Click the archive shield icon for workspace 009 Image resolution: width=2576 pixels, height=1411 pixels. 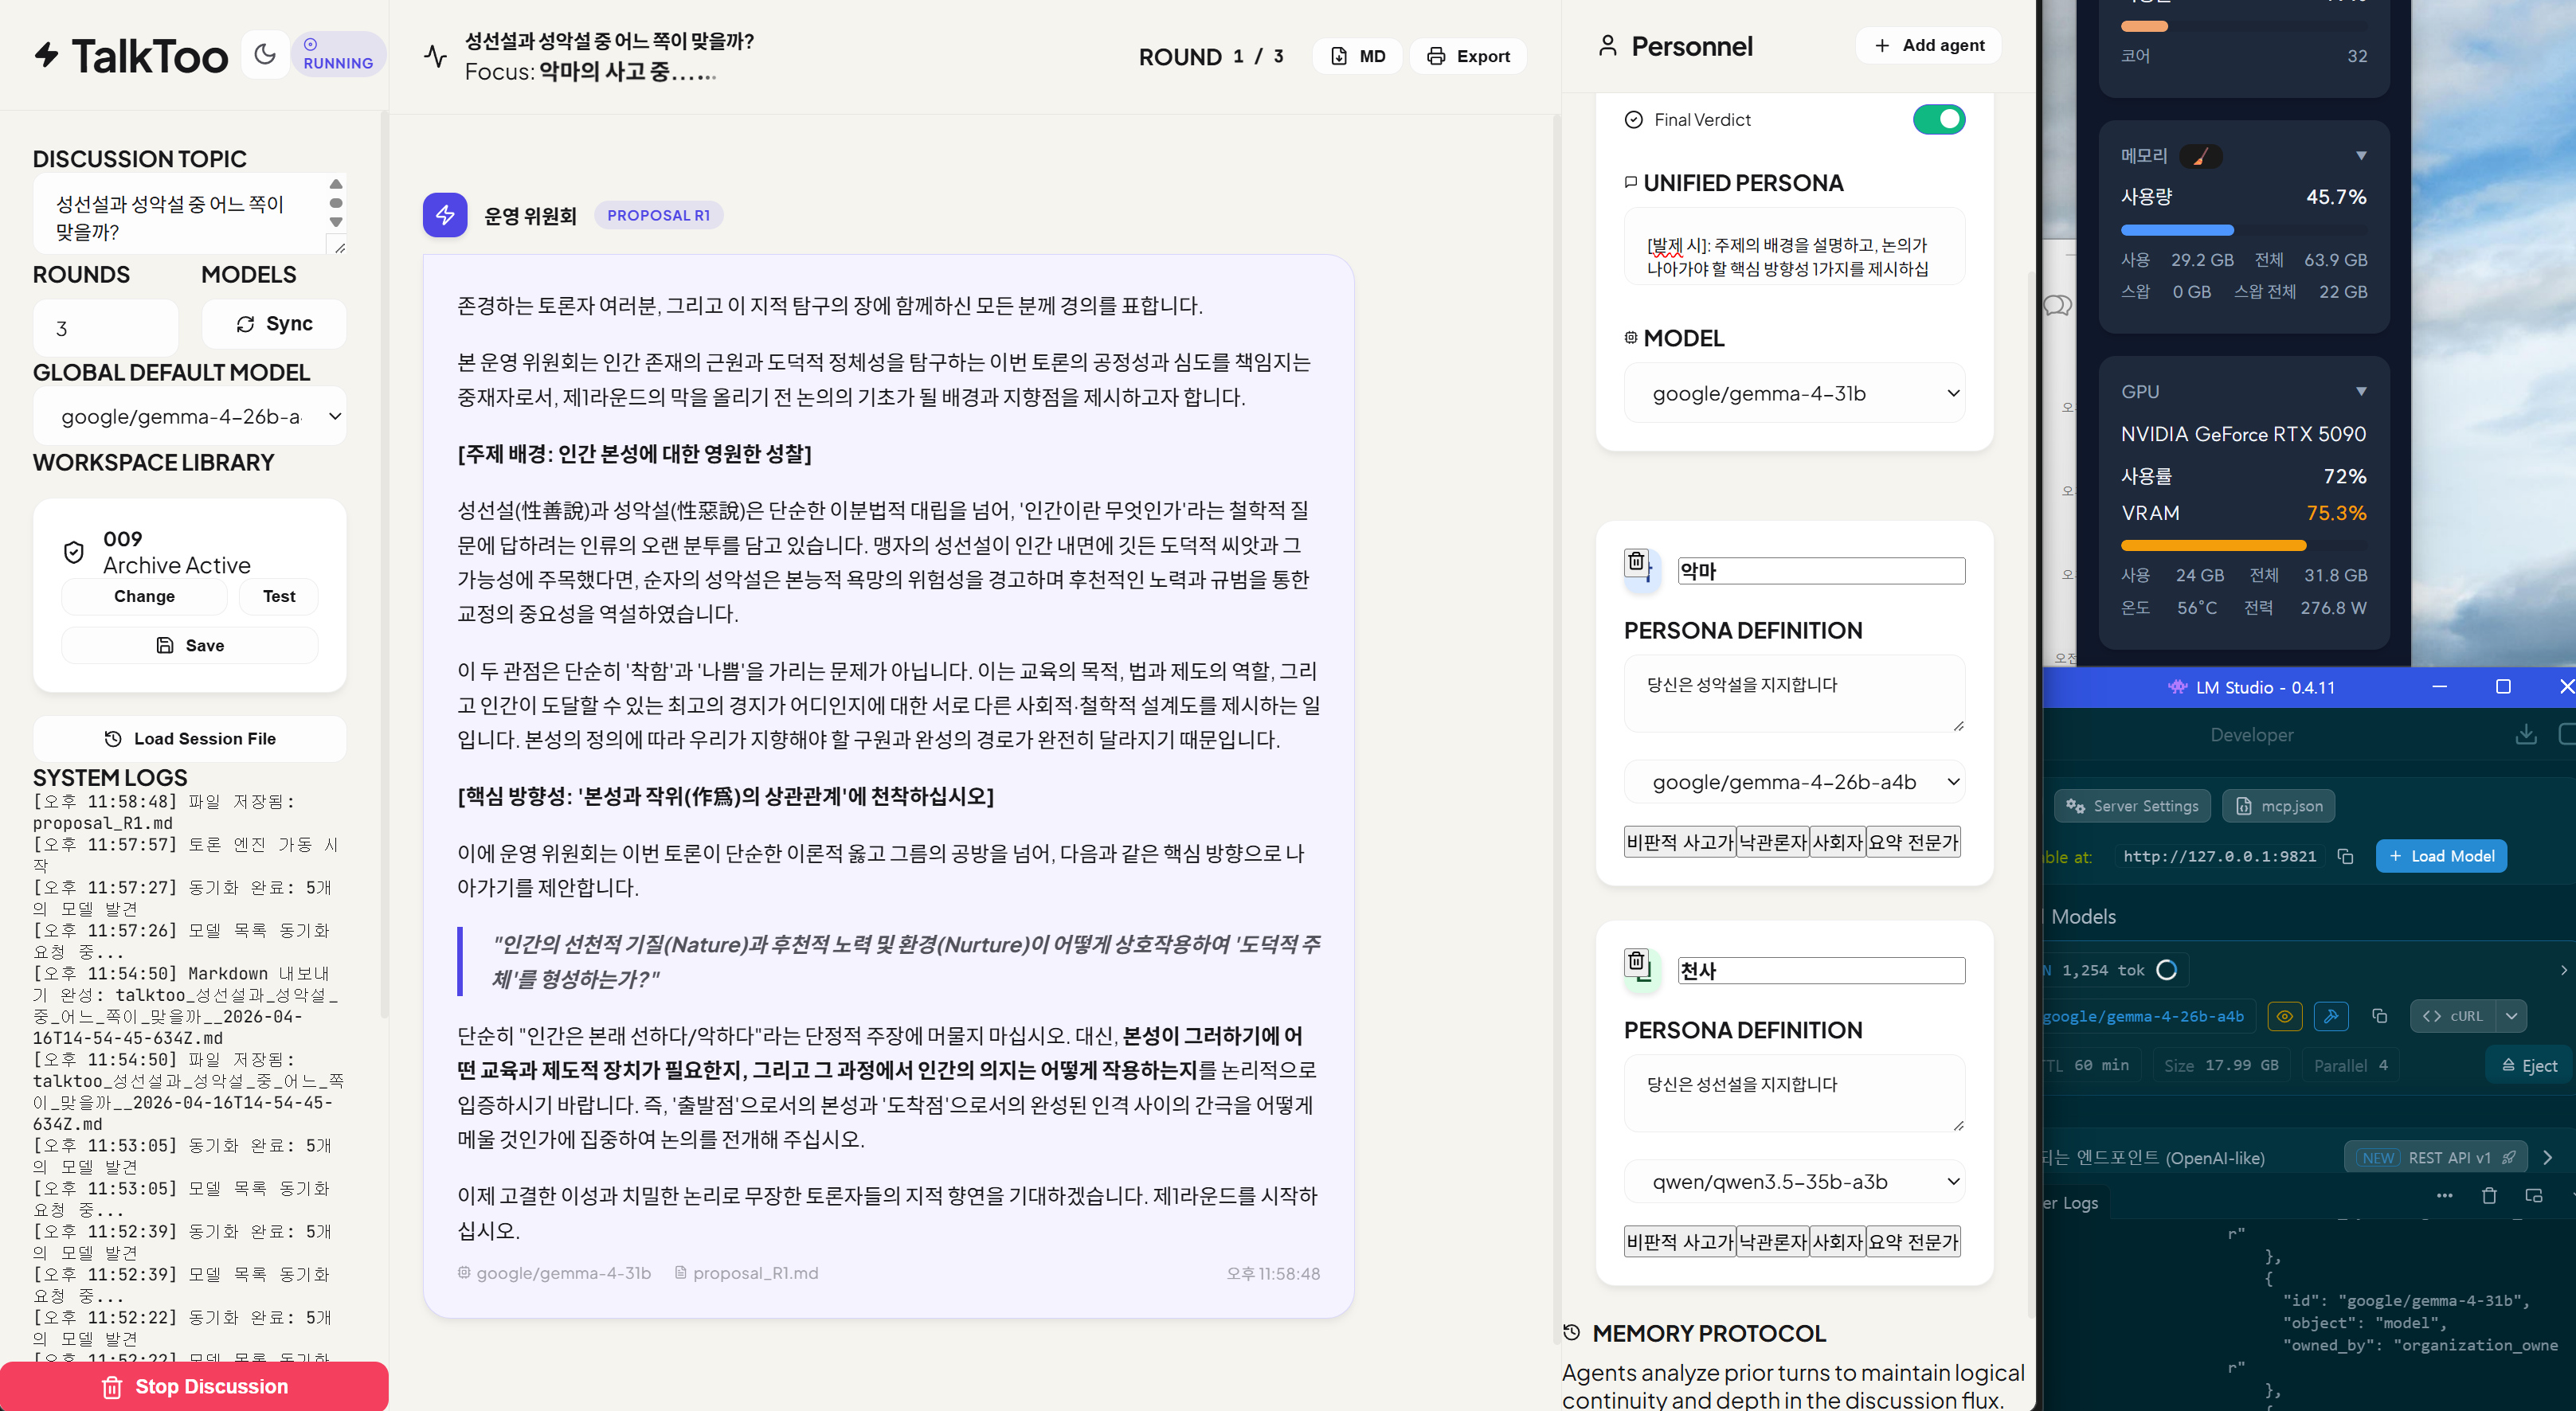73,552
